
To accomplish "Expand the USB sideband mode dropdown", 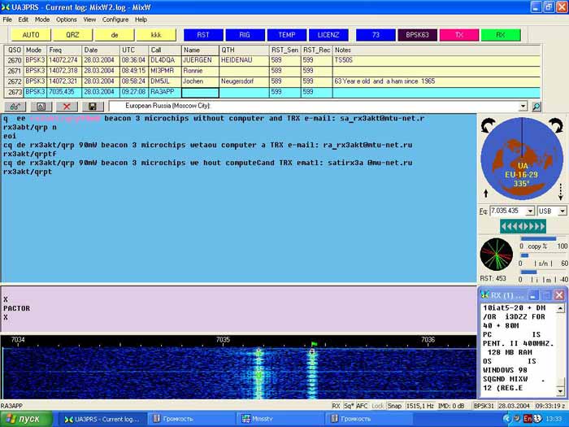I will (x=562, y=211).
